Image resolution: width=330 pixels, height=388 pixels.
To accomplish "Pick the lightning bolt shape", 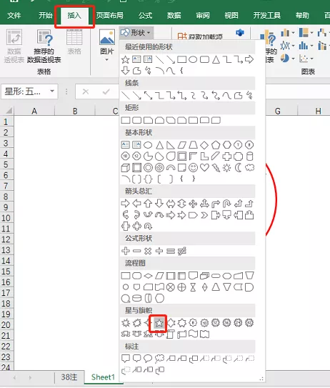I will 216,167.
